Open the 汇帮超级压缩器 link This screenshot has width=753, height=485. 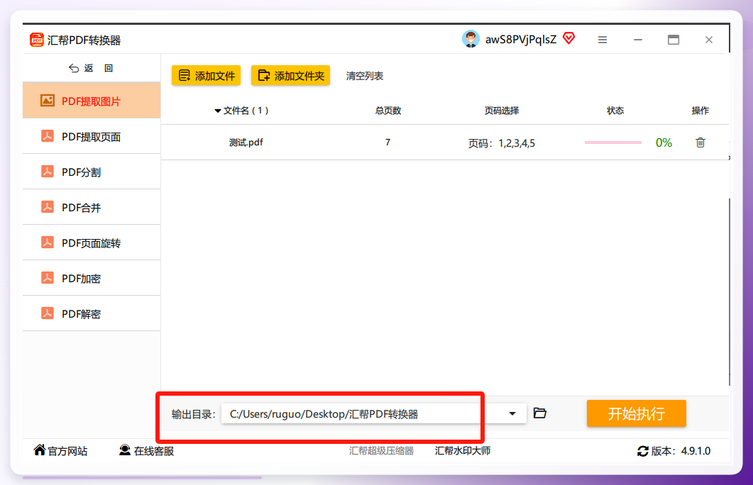coord(381,451)
